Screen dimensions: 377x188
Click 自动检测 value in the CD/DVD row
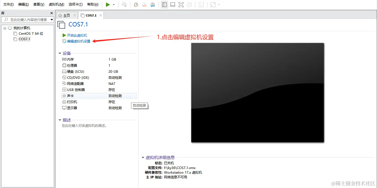(x=115, y=78)
